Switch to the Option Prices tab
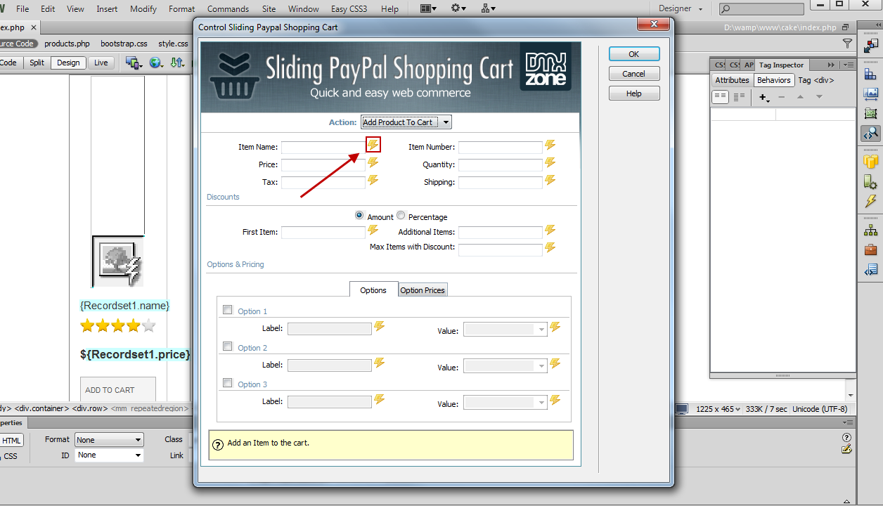Screen dimensions: 883x506 tap(423, 290)
